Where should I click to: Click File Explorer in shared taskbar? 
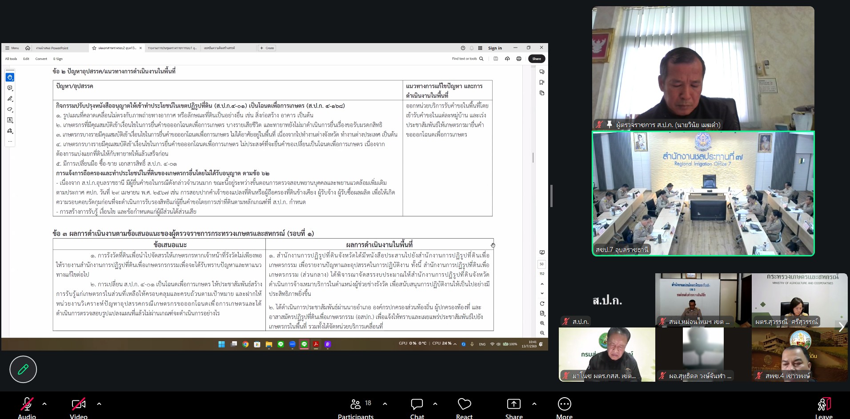(x=269, y=344)
